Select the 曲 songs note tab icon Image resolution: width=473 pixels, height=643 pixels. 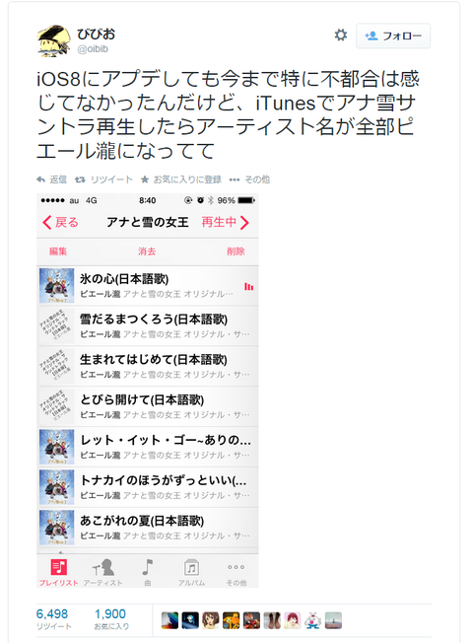point(148,567)
